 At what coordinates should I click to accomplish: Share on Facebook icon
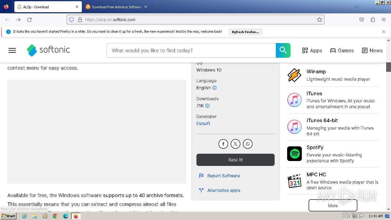[223, 144]
